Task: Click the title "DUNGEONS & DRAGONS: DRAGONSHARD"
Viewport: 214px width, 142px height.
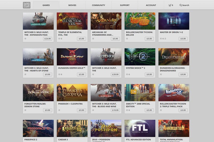Action: click(173, 69)
